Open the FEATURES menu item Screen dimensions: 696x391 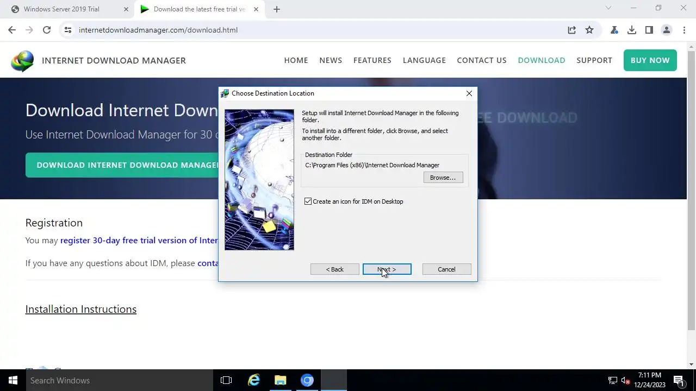point(372,60)
